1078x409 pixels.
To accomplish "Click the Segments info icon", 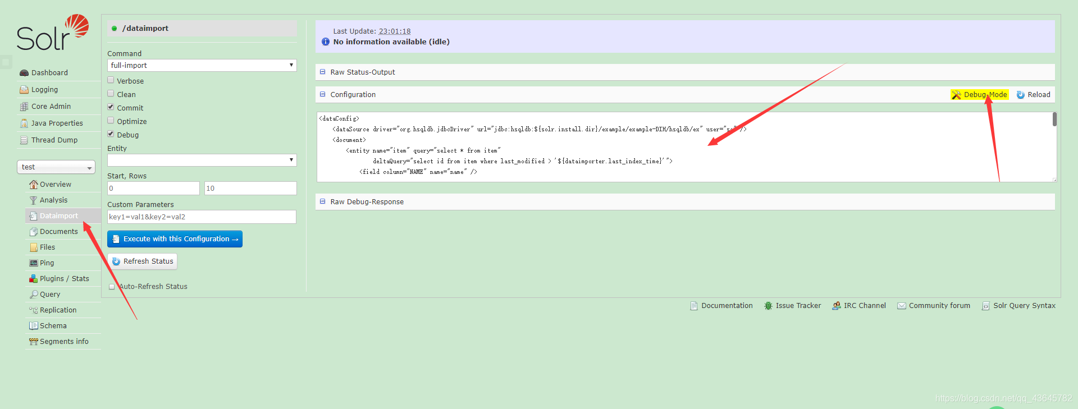I will pyautogui.click(x=34, y=342).
